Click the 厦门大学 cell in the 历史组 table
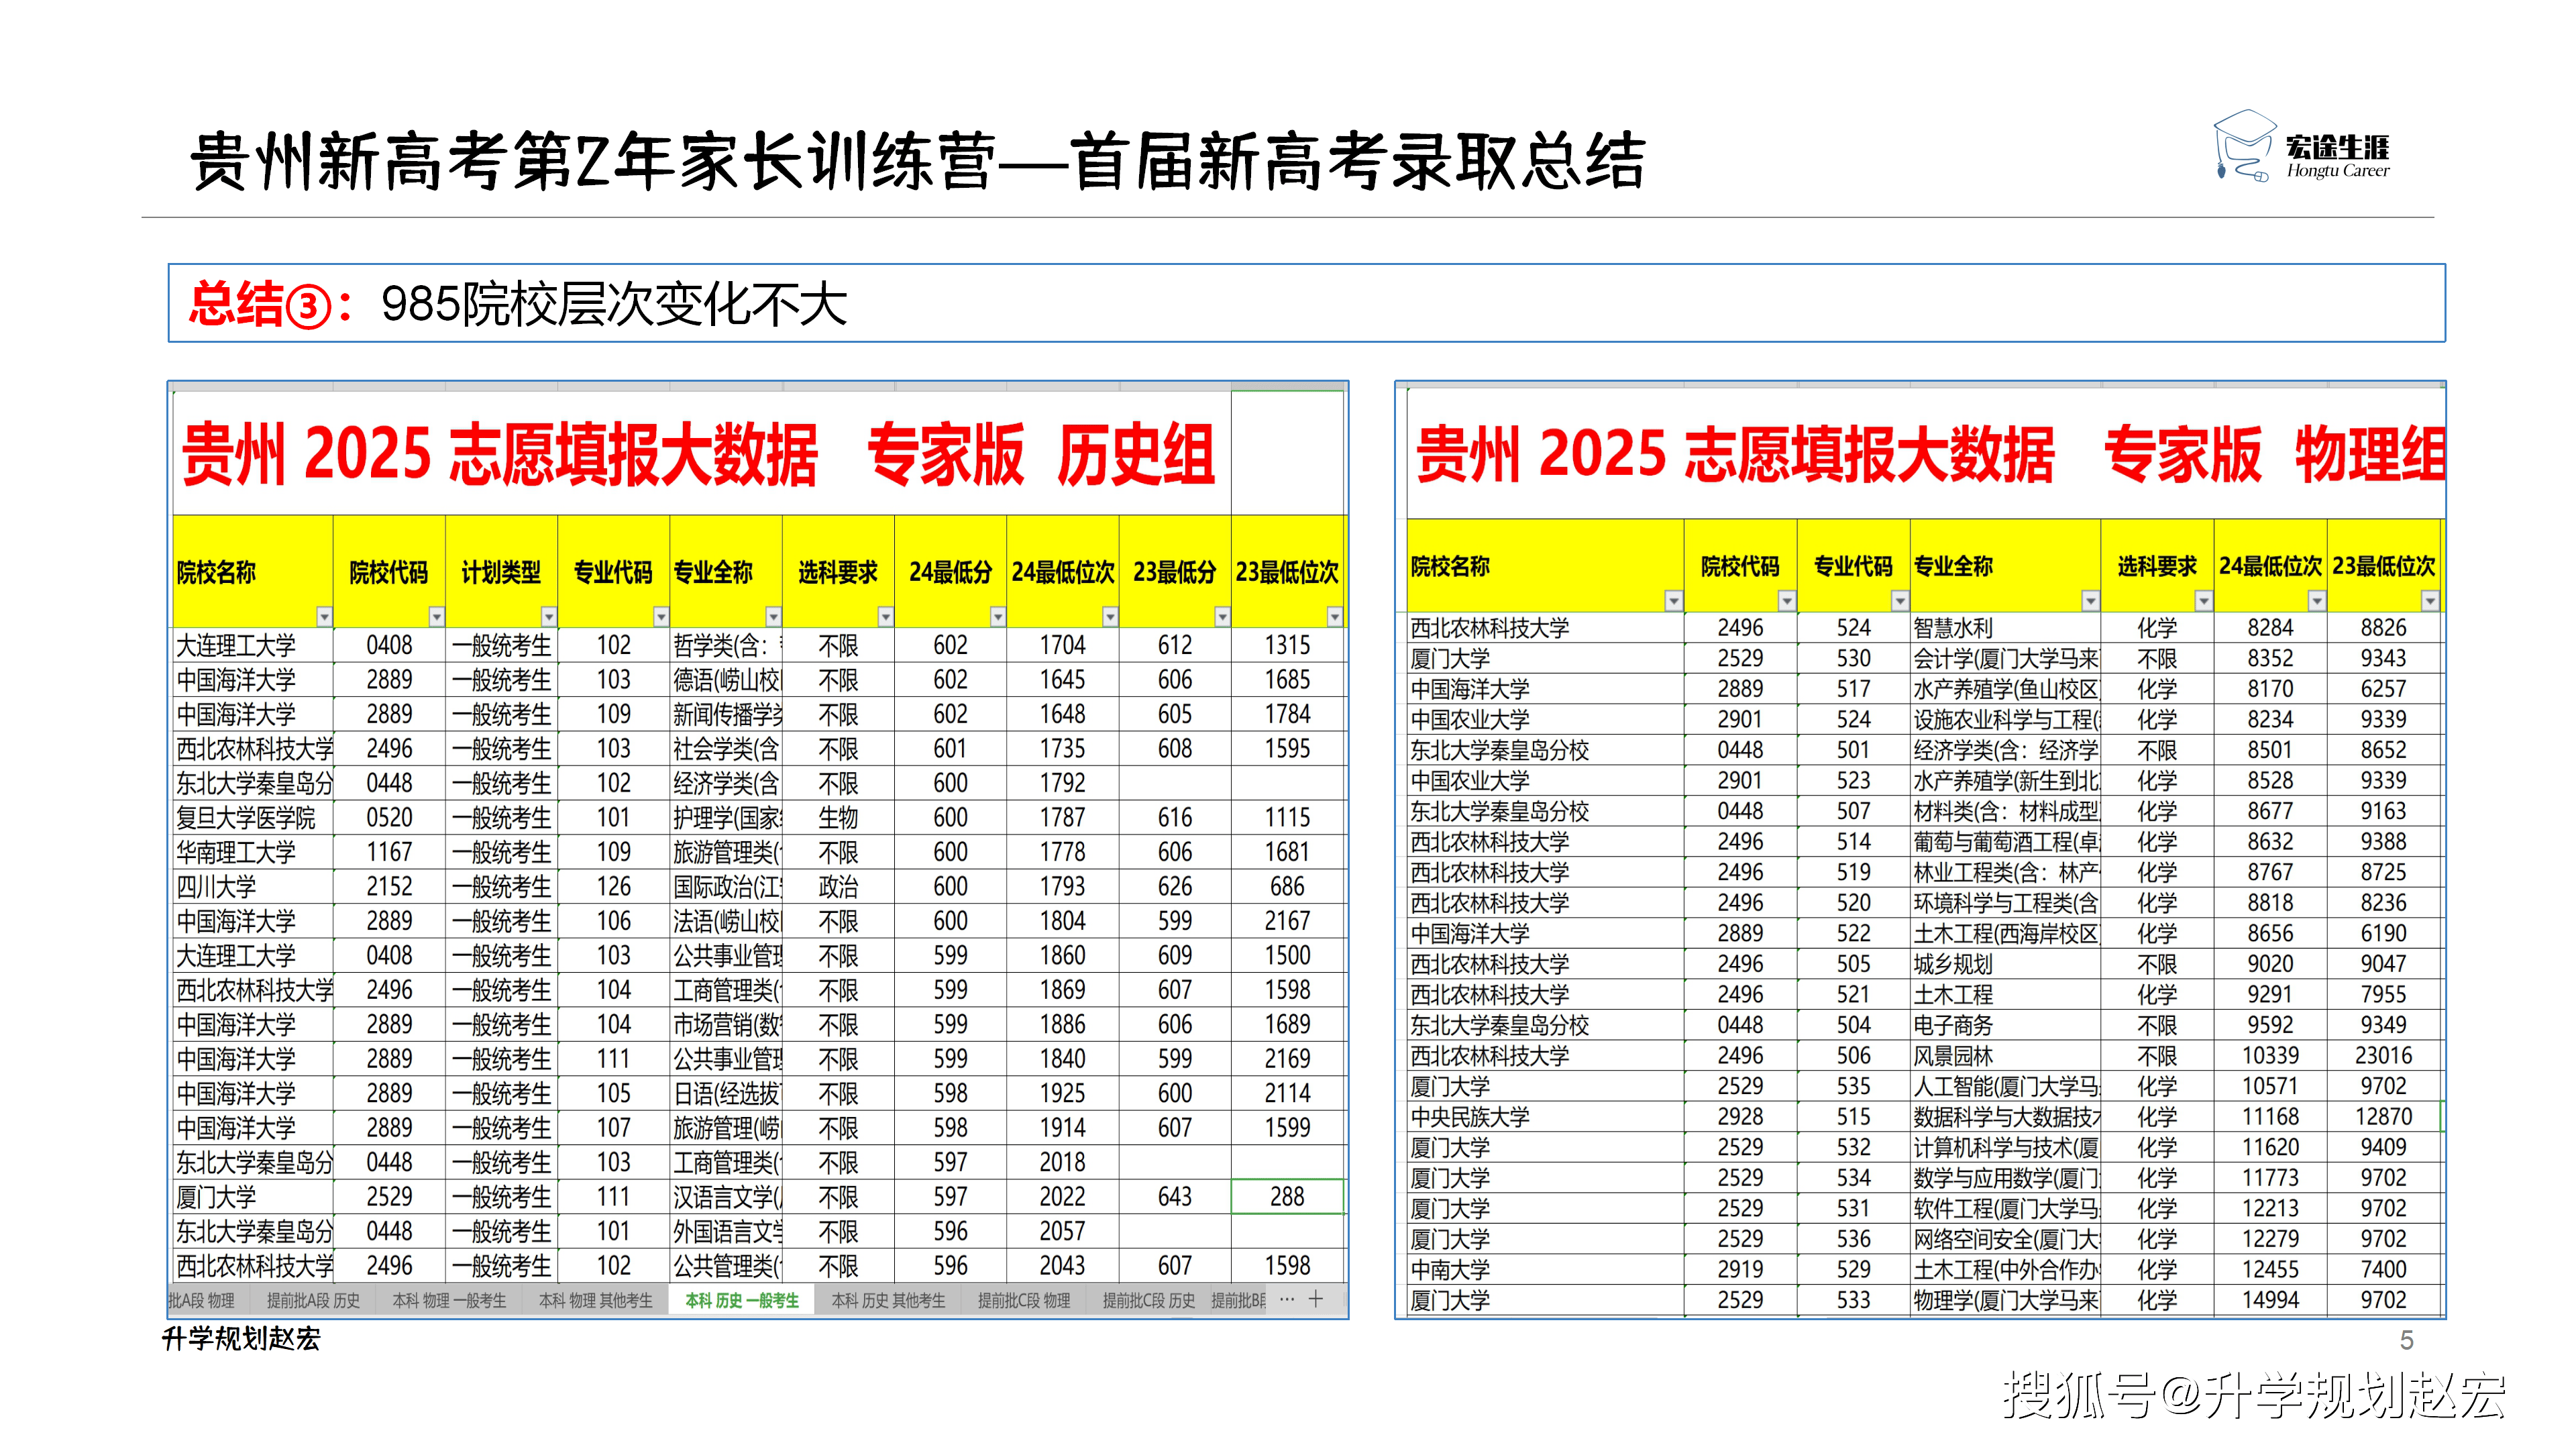Image resolution: width=2576 pixels, height=1449 pixels. (253, 1197)
